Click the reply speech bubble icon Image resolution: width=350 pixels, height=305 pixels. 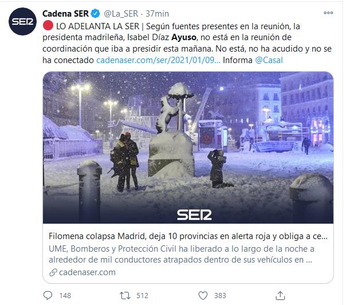pyautogui.click(x=48, y=295)
